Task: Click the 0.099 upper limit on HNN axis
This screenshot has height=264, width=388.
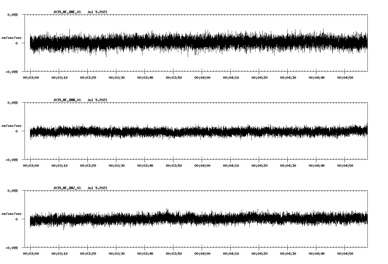Action: pos(13,103)
